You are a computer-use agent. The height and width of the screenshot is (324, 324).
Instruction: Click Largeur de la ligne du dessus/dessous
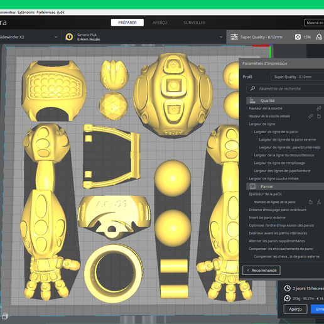click(284, 155)
